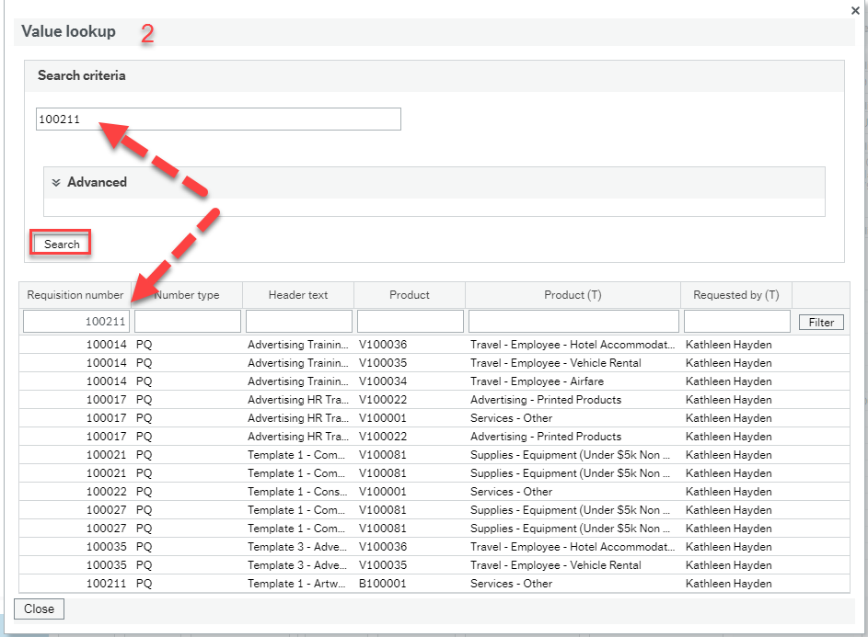Viewport: 868px width, 637px height.
Task: Sort results by Number type column
Action: tap(187, 294)
